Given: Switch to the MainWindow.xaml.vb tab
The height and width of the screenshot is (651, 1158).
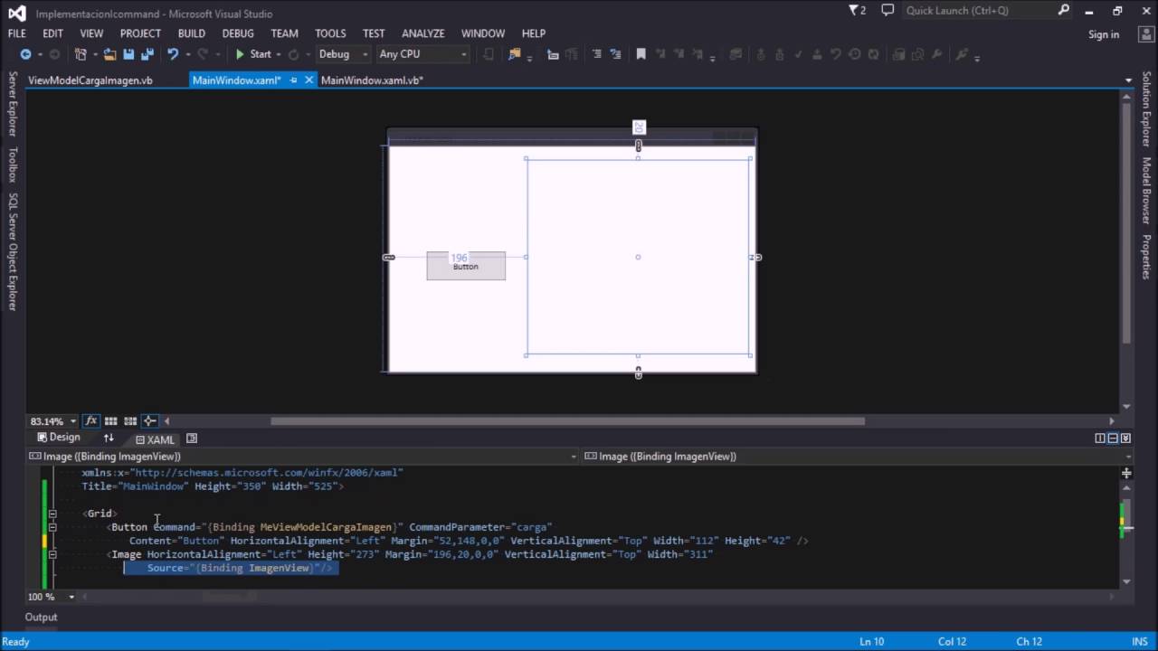Looking at the screenshot, I should 372,80.
